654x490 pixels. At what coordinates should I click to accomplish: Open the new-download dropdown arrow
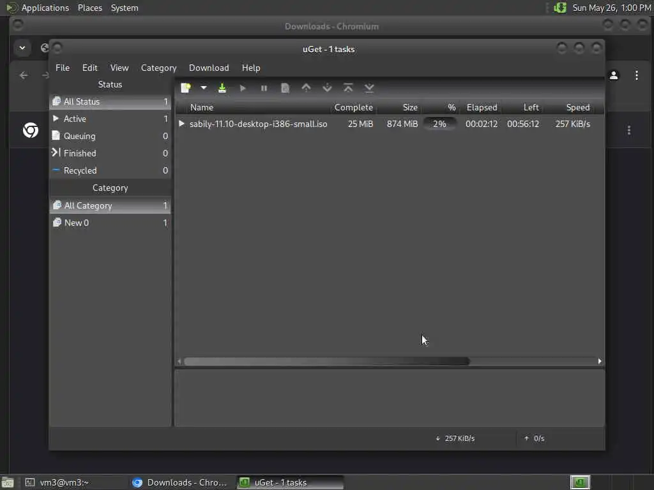coord(204,88)
